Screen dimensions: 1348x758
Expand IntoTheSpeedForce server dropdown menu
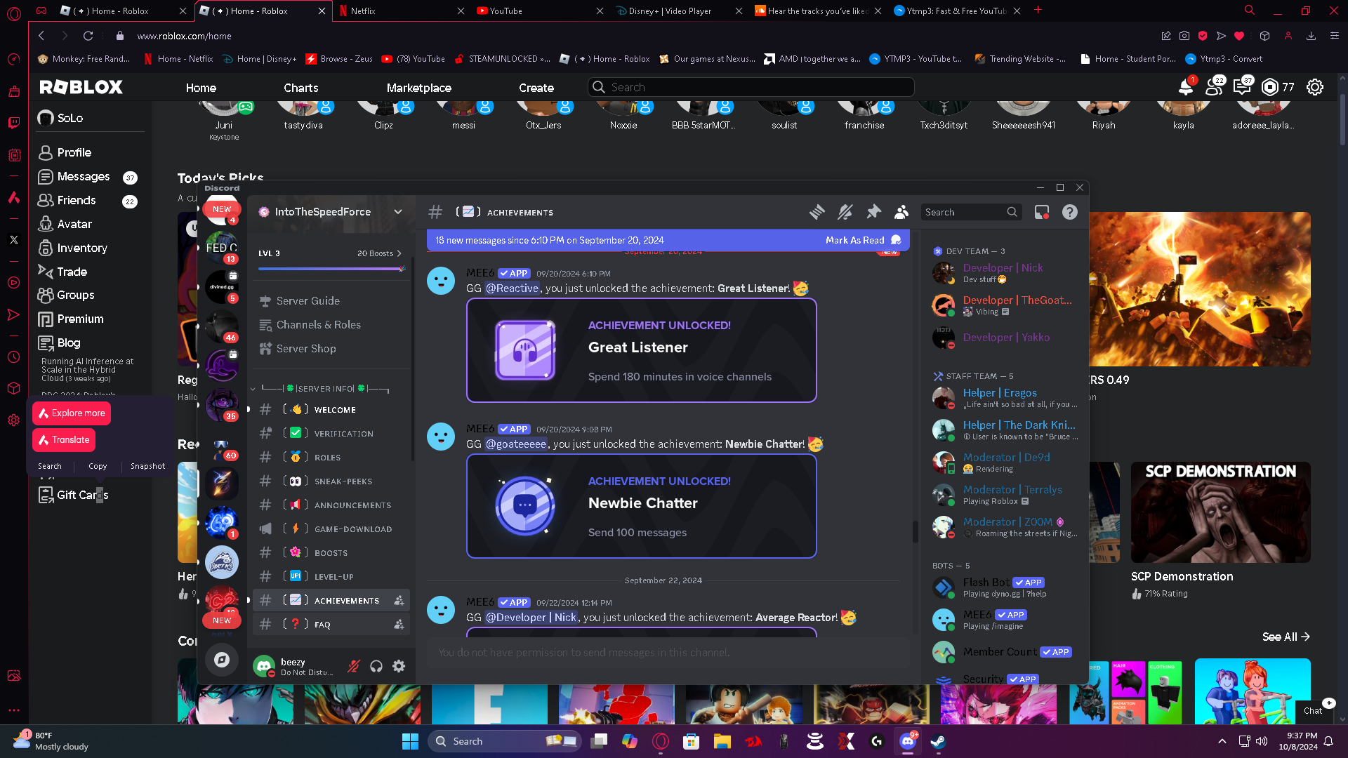(x=398, y=212)
